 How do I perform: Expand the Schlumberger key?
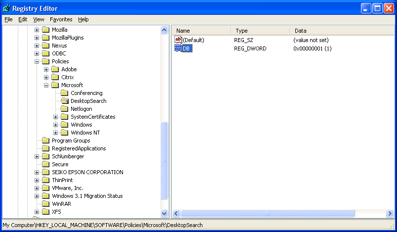click(x=37, y=156)
